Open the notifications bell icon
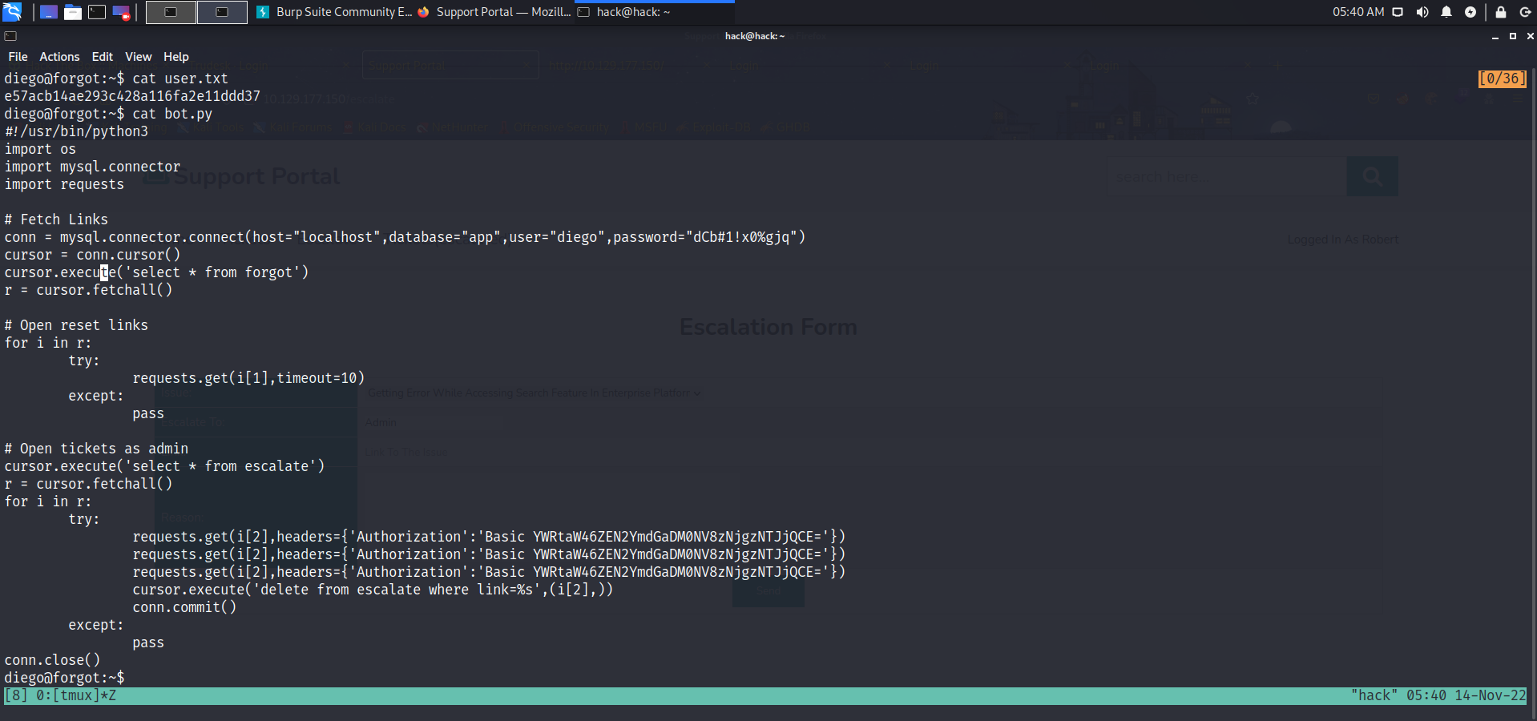Image resolution: width=1537 pixels, height=721 pixels. coord(1446,12)
